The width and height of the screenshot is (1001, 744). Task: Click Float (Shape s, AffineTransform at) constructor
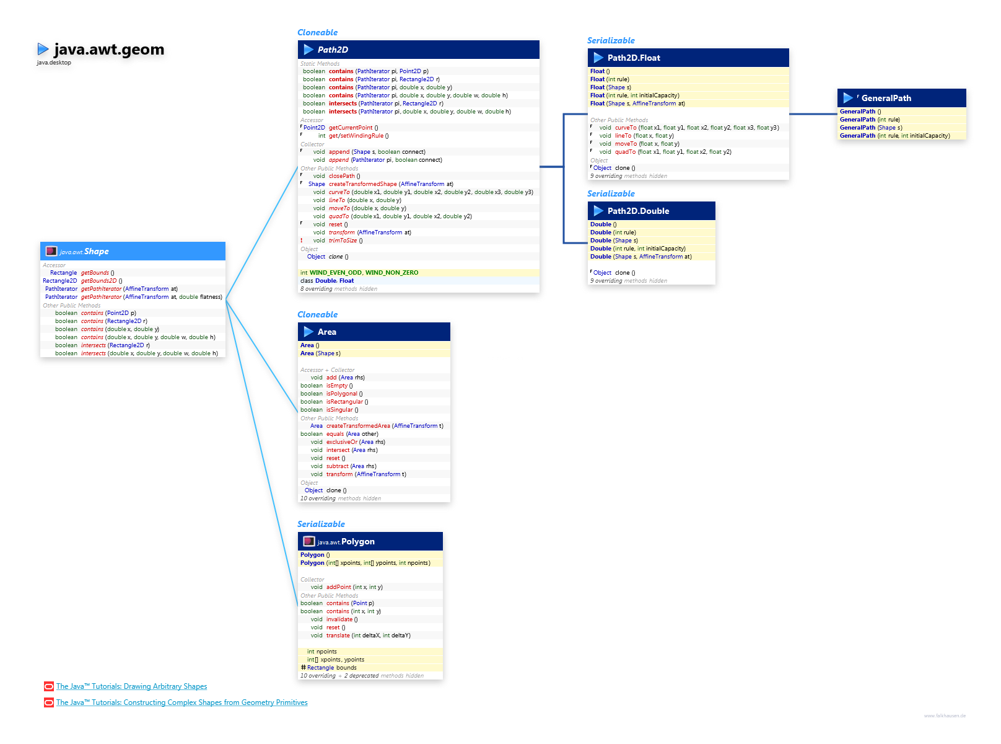[x=637, y=104]
